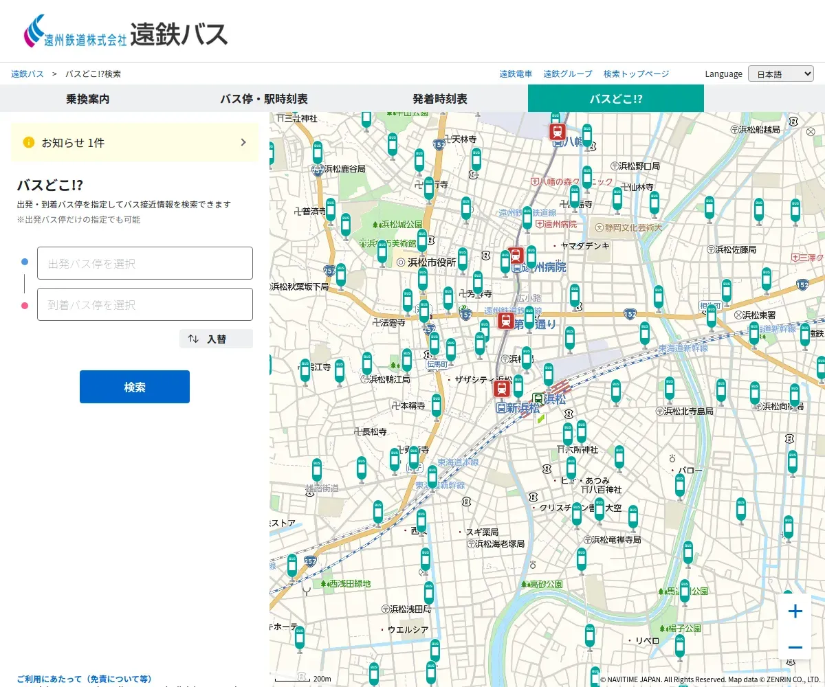Viewport: 825px width, 687px height.
Task: Select bus stop marker touching 普済寺 label
Action: [331, 212]
